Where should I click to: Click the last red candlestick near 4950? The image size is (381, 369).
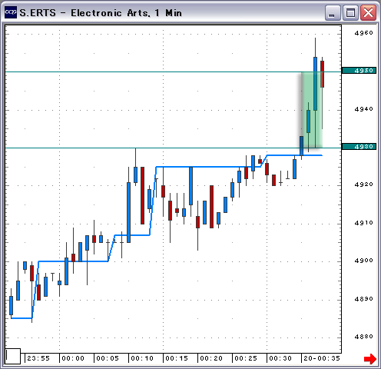[x=322, y=74]
